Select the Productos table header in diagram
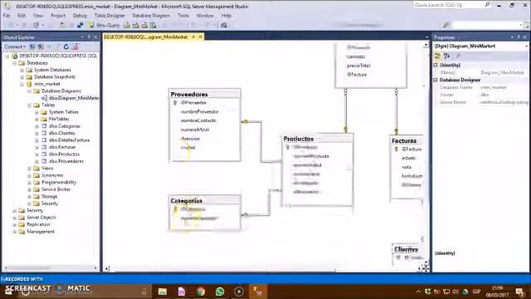The width and height of the screenshot is (531, 299). pyautogui.click(x=318, y=139)
